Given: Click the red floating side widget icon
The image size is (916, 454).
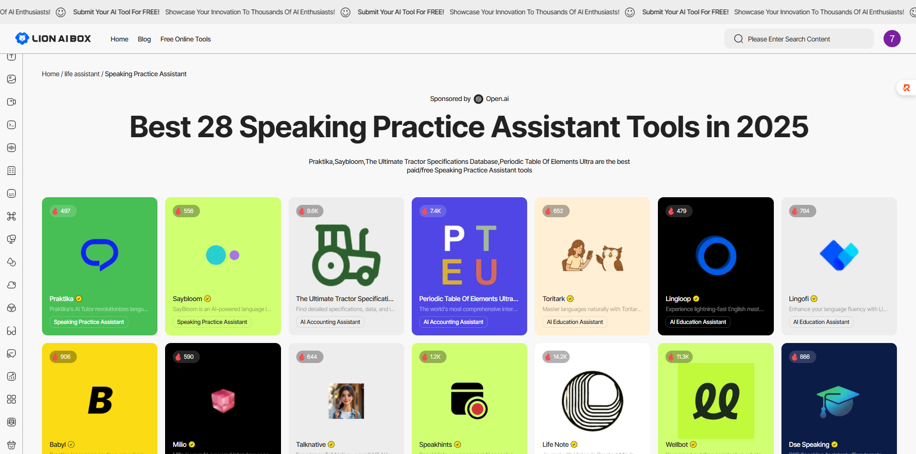Looking at the screenshot, I should 906,88.
